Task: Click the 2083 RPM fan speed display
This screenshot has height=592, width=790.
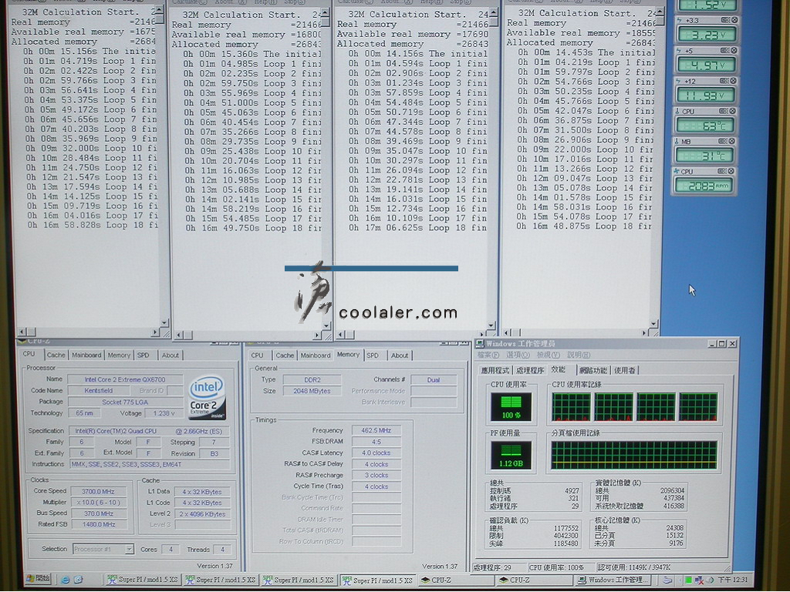Action: (x=704, y=185)
